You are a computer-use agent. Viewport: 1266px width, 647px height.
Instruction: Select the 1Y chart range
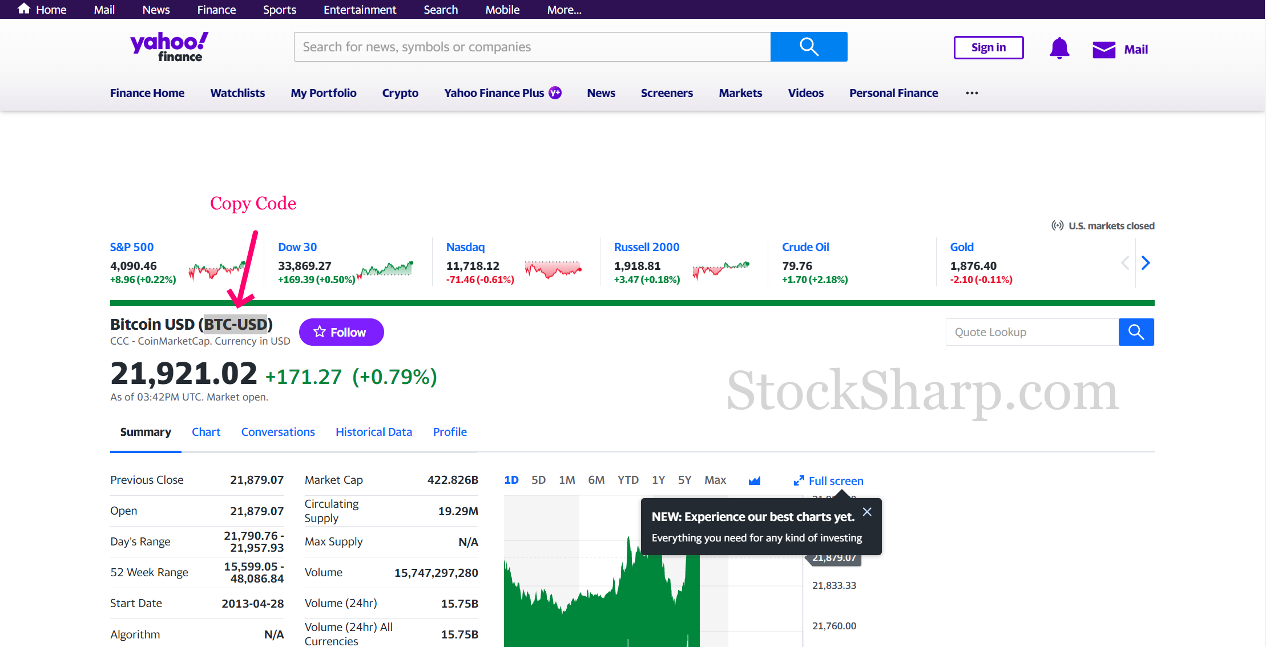click(658, 480)
